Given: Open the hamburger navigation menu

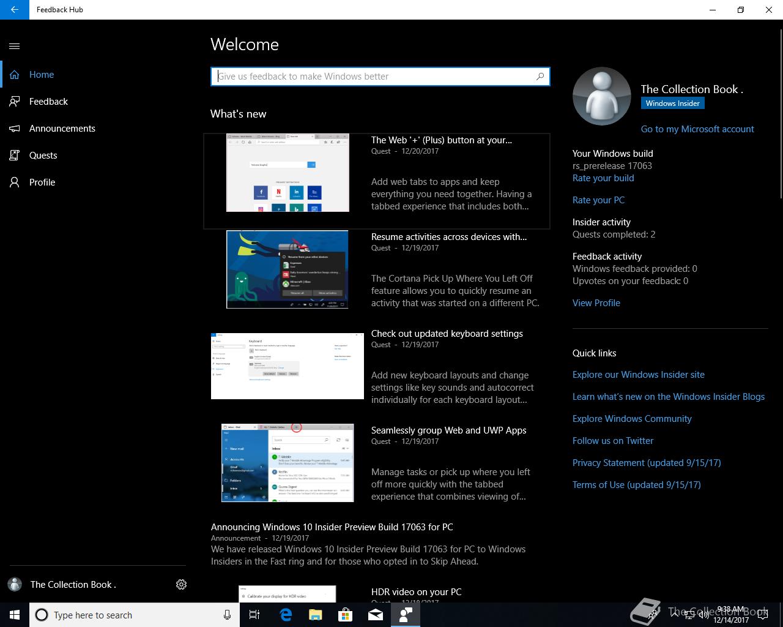Looking at the screenshot, I should coord(15,46).
